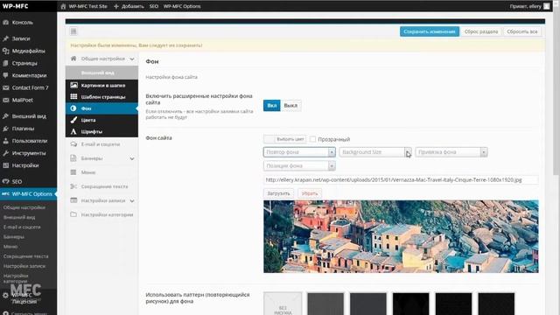The image size is (560, 315).
Task: Open Сокращение текста submenu link in sidebar
Action: (25, 256)
